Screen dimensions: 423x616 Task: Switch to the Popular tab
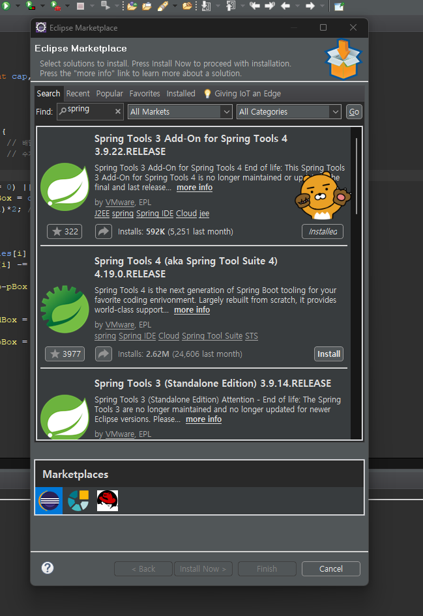pyautogui.click(x=109, y=94)
